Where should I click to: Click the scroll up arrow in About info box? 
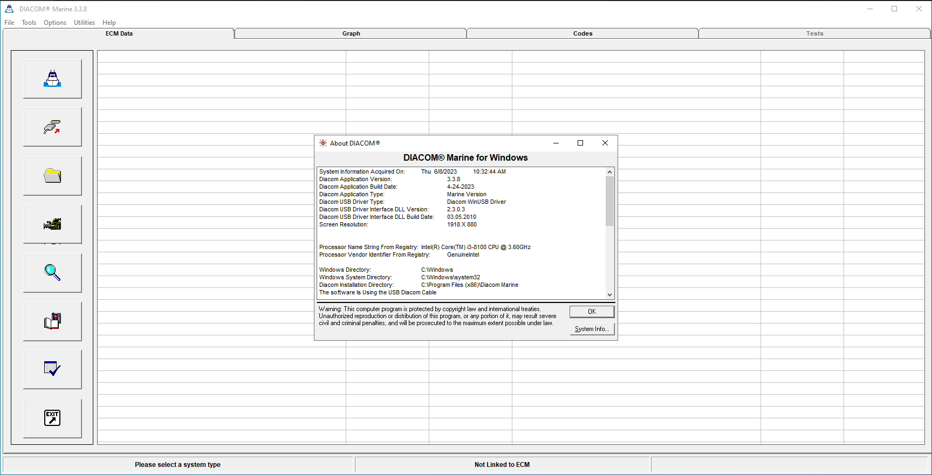point(609,173)
